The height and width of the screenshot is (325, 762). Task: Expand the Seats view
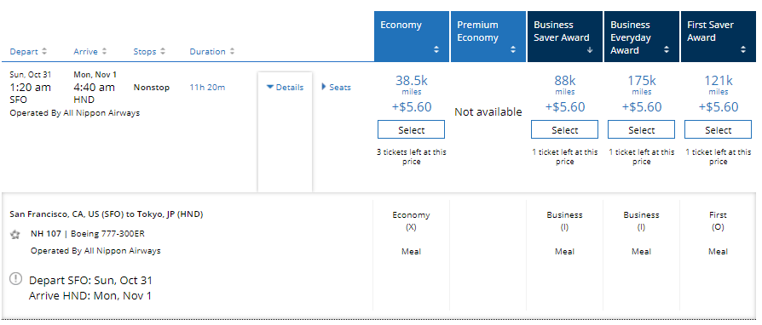(337, 88)
